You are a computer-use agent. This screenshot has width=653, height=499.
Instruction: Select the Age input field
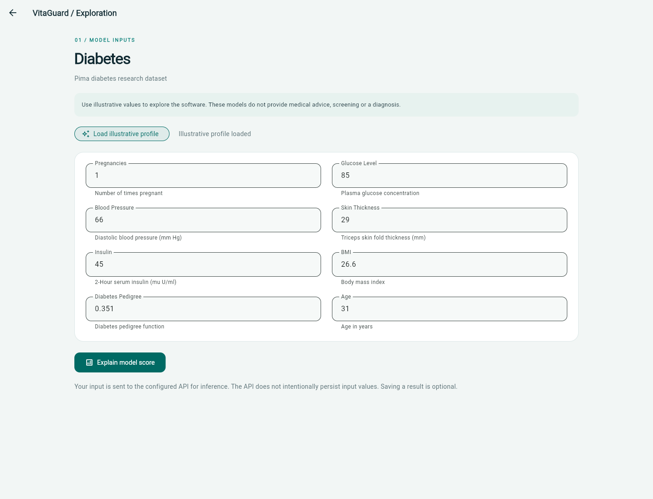449,309
